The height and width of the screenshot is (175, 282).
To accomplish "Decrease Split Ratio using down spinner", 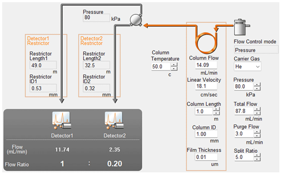I will coord(257,159).
